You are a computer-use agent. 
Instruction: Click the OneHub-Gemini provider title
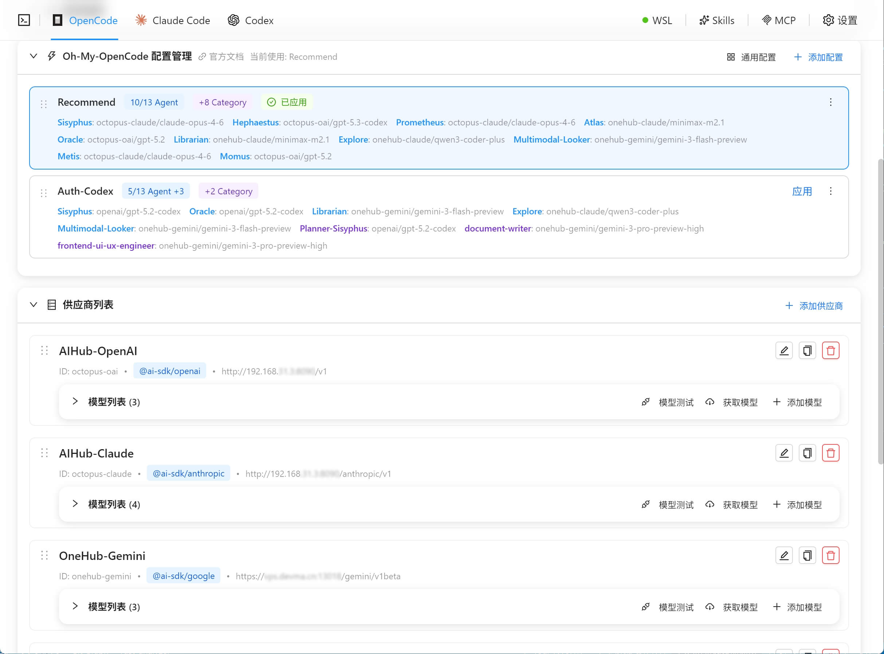(x=102, y=556)
